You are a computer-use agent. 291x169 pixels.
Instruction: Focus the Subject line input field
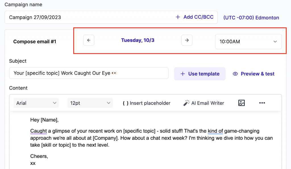coord(88,73)
